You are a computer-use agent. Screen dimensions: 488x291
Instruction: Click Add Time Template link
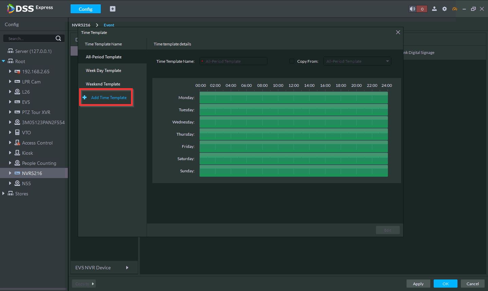coord(109,98)
